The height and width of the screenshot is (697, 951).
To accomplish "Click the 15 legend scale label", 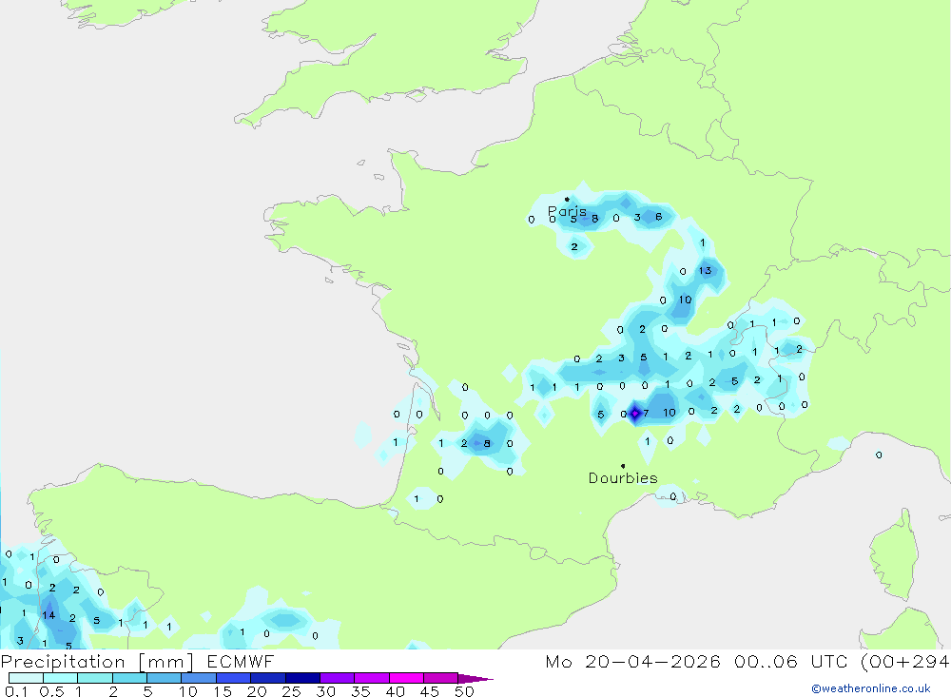I will tap(223, 691).
